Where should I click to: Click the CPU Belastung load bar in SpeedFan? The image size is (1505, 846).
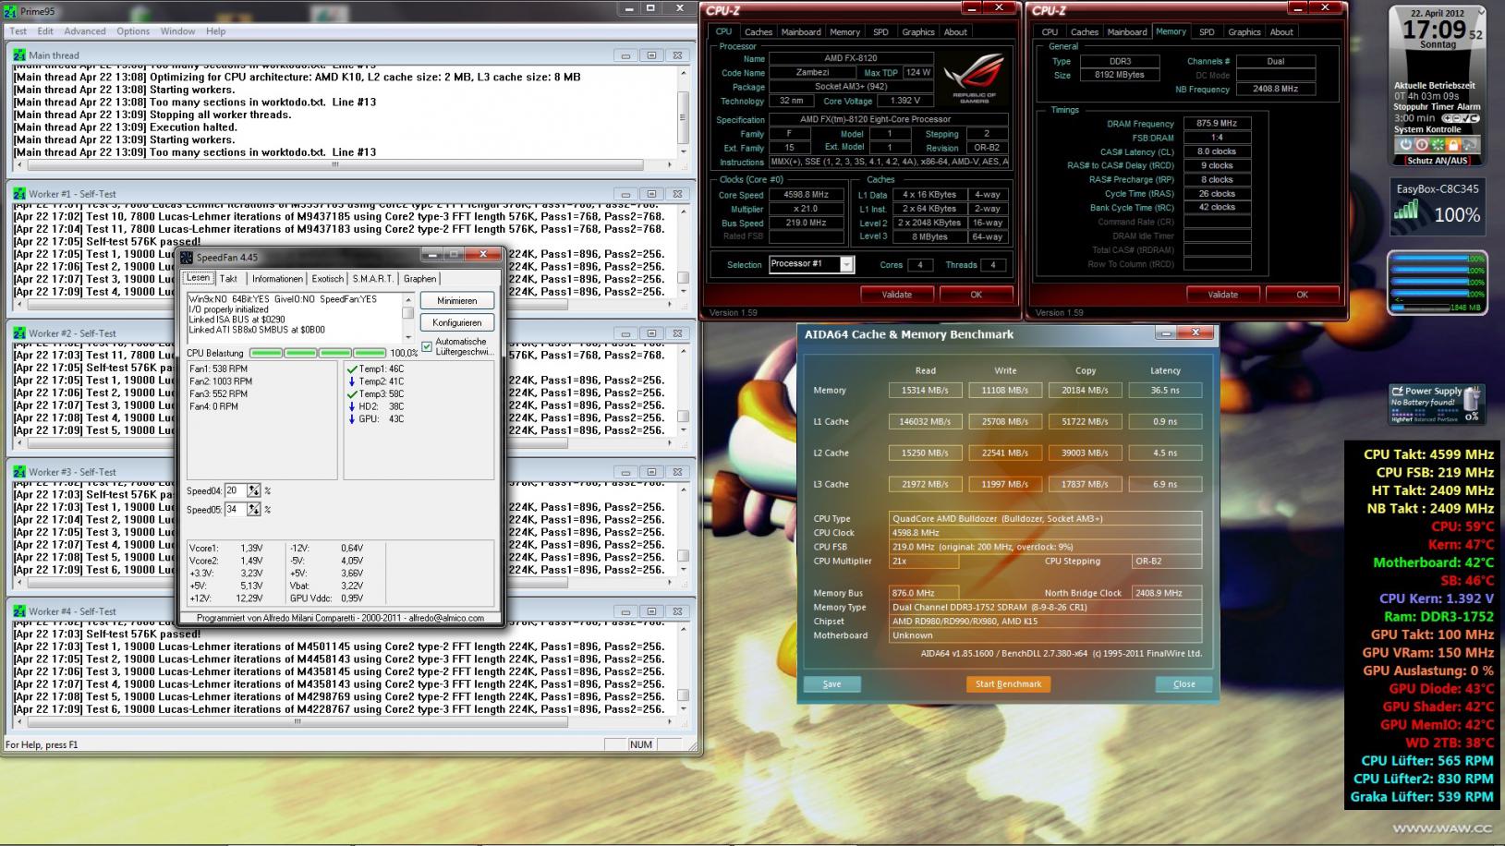click(x=318, y=353)
